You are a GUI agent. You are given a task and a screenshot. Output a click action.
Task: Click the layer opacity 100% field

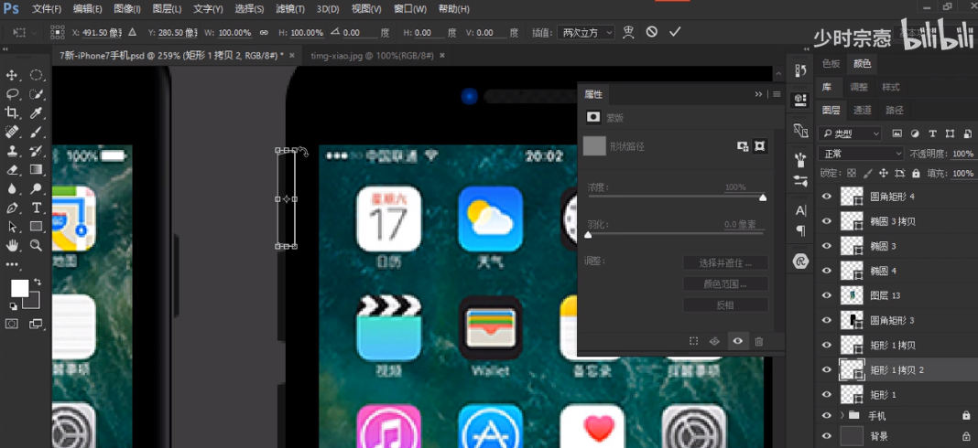click(x=962, y=154)
